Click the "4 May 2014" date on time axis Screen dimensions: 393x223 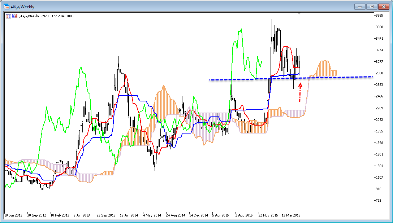pos(152,215)
